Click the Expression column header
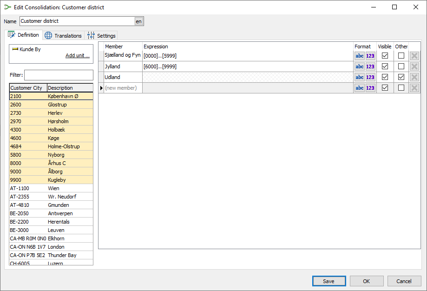427x291 pixels. [248, 46]
